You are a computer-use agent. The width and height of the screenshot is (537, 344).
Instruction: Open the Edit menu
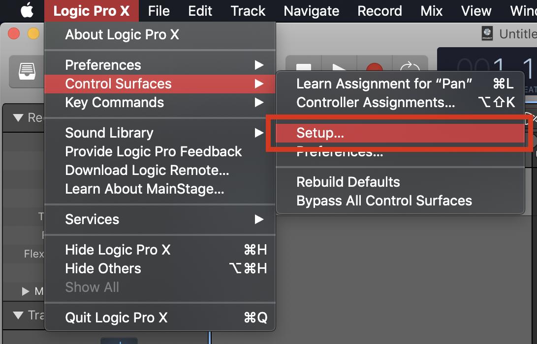(x=200, y=11)
